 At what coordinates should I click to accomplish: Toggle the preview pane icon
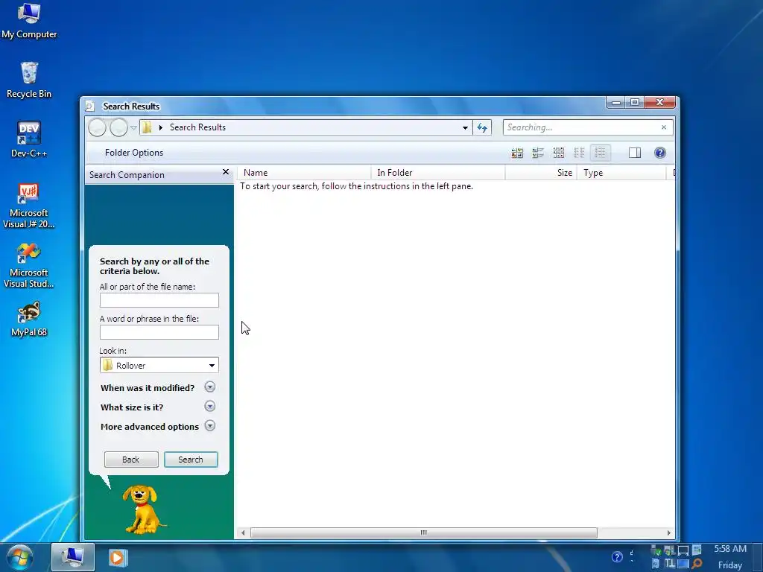635,153
